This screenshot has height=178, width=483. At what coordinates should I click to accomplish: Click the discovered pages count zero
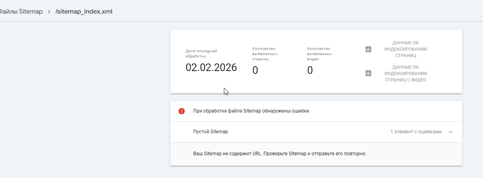pos(255,71)
